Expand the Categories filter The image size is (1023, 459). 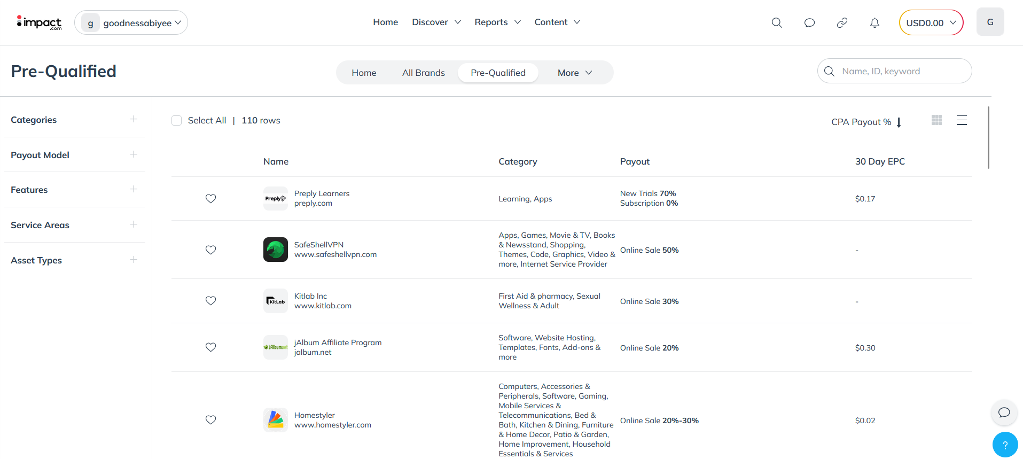(x=134, y=119)
